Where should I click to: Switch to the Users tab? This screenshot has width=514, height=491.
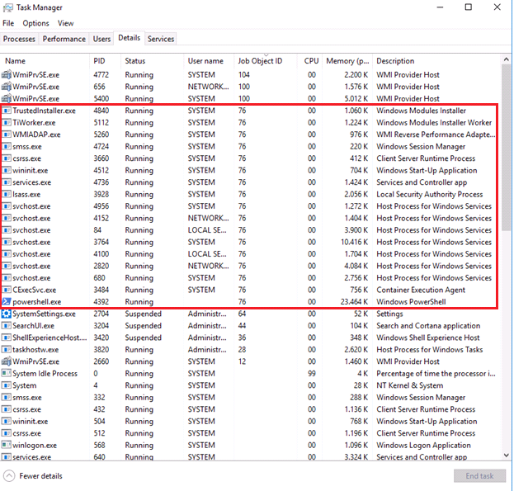tap(101, 39)
